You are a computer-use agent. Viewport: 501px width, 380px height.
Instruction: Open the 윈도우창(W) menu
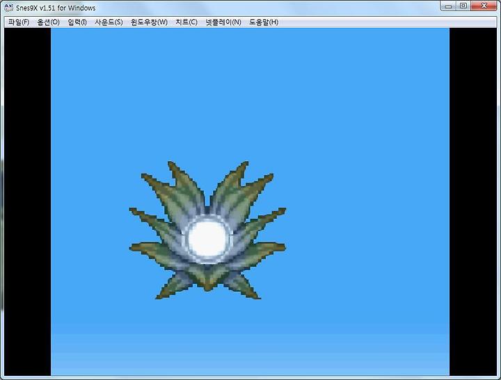tap(149, 22)
